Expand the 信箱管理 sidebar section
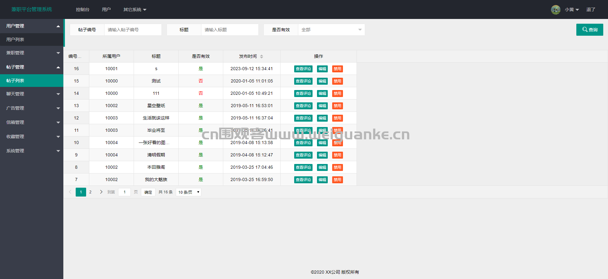Image resolution: width=608 pixels, height=279 pixels. tap(32, 122)
